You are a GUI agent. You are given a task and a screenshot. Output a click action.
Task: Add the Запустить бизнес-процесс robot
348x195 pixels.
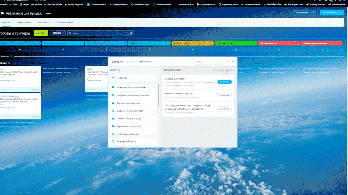coord(224,95)
